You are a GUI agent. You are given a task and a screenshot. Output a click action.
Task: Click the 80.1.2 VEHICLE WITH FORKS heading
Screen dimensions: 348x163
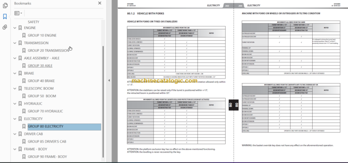point(145,14)
